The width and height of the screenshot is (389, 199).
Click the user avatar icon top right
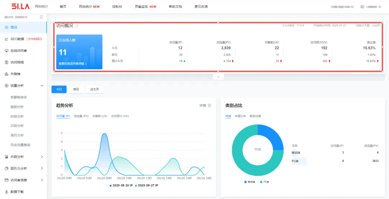tap(362, 7)
